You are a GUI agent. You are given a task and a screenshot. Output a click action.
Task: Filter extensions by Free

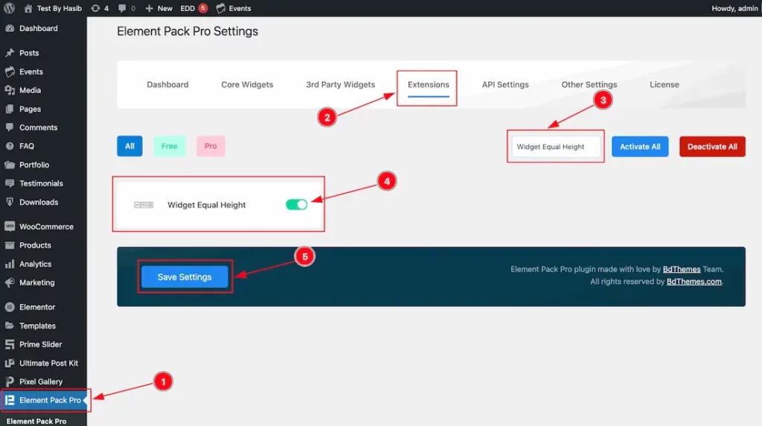pyautogui.click(x=169, y=146)
